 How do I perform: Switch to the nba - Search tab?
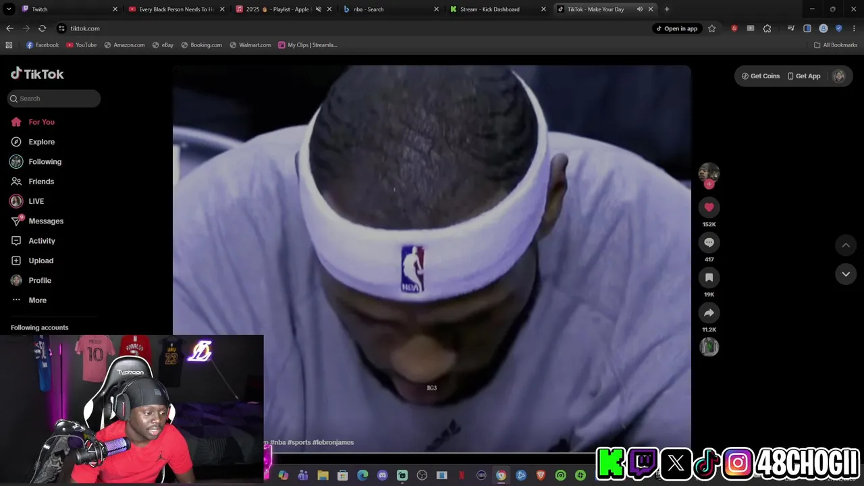pos(389,9)
